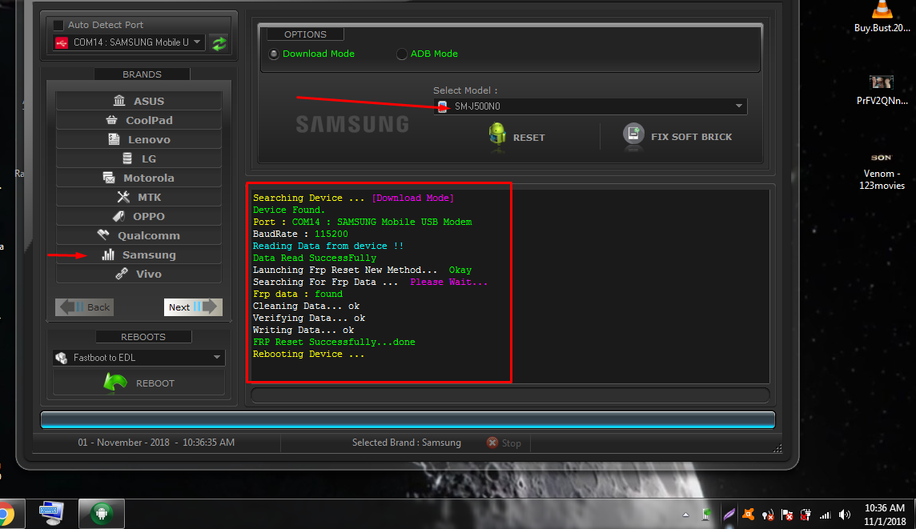
Task: Enable the Auto Detect Port checkbox
Action: pyautogui.click(x=58, y=25)
